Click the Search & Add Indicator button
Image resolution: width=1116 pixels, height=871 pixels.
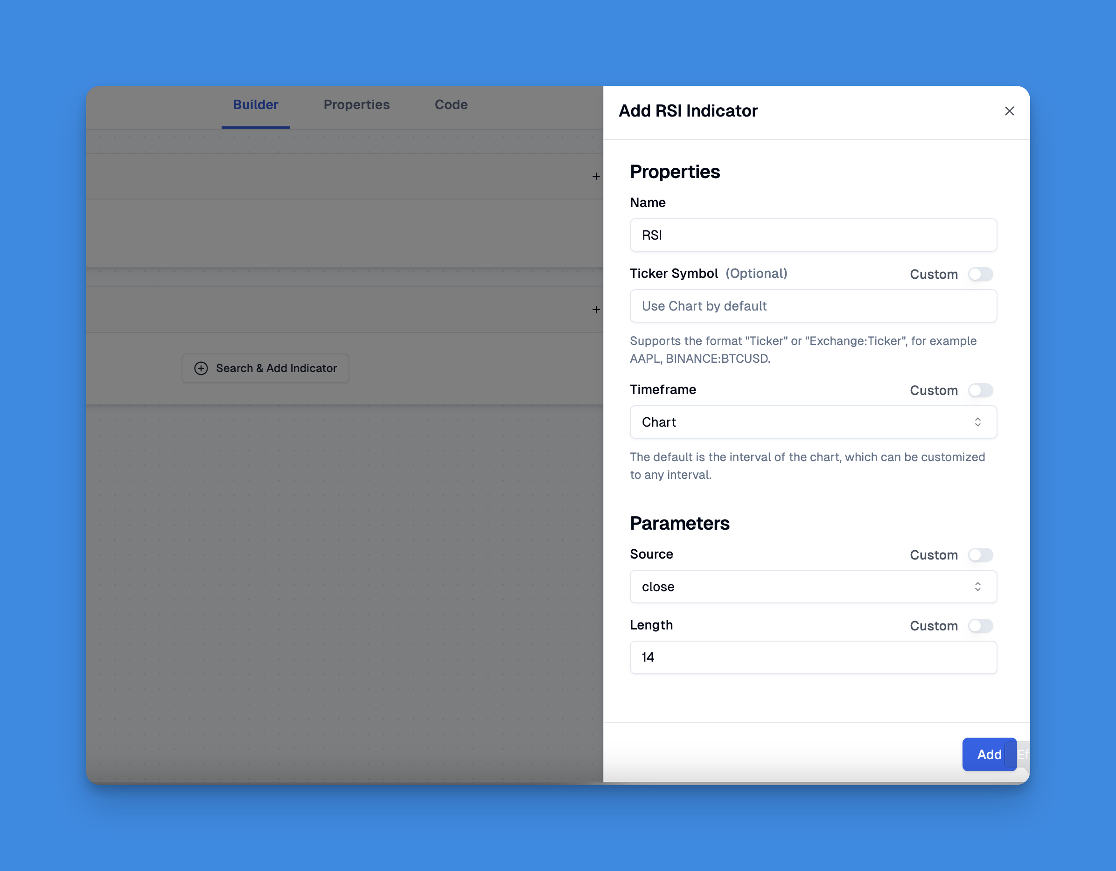pyautogui.click(x=265, y=367)
